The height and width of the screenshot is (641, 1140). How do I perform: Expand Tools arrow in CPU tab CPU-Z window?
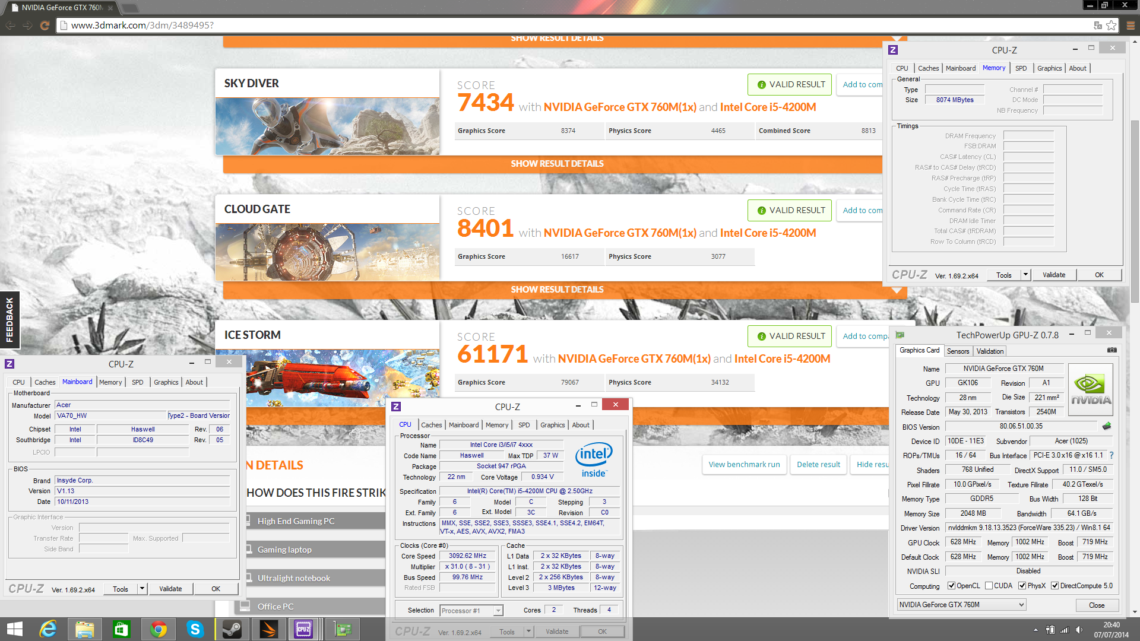pyautogui.click(x=528, y=632)
